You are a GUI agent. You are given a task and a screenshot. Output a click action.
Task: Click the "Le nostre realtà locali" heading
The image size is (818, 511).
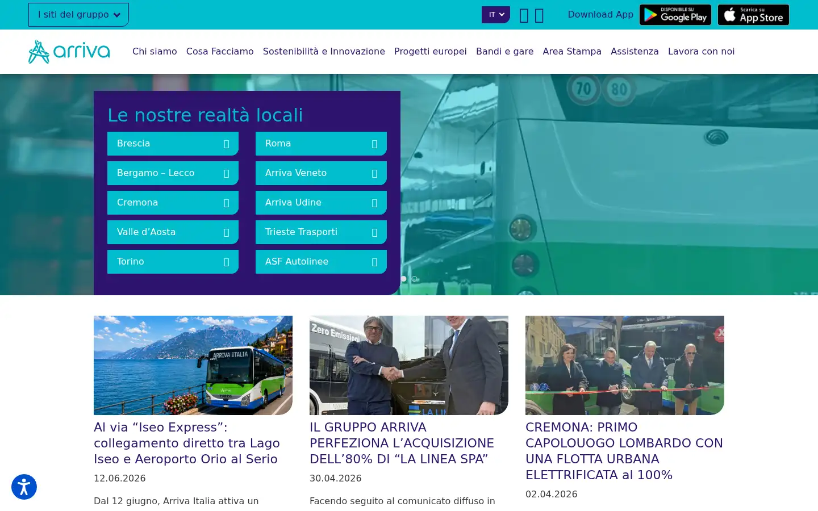click(x=205, y=115)
